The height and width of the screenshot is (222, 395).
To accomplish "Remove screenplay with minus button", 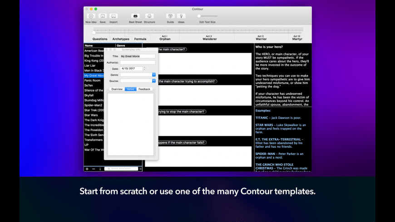I will click(94, 169).
